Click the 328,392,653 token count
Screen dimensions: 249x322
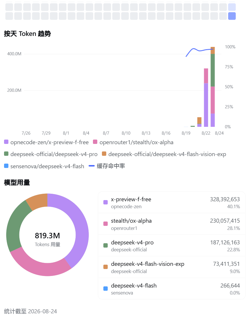[x=225, y=199]
